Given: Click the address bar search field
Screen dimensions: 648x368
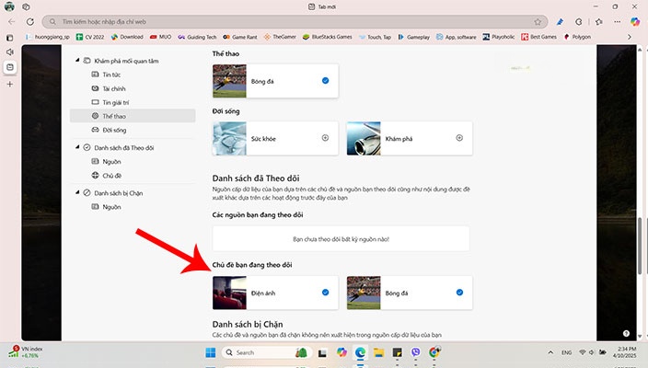Looking at the screenshot, I should (x=295, y=21).
